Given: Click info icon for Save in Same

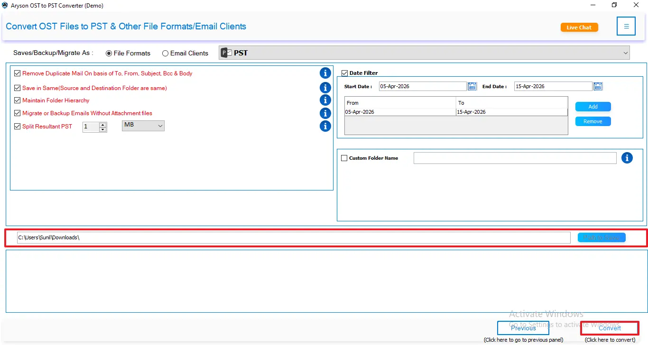Looking at the screenshot, I should click(325, 88).
